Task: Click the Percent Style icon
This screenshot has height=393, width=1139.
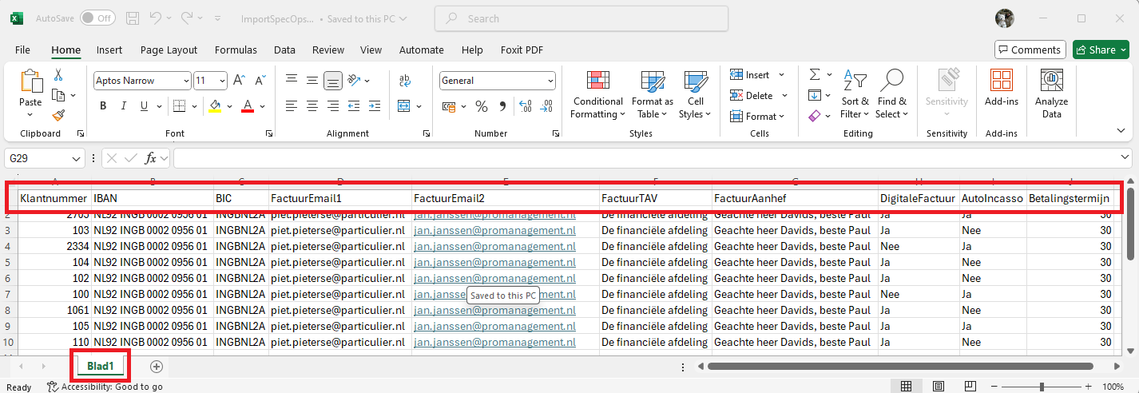Action: (x=482, y=106)
